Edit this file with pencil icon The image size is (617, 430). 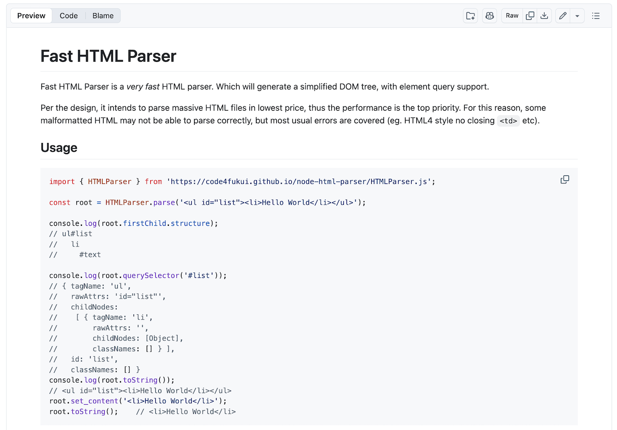point(563,16)
